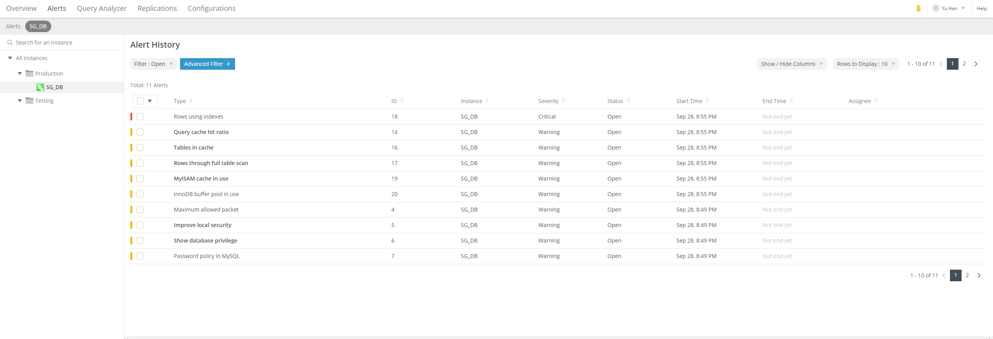Check the Rows using indexes alert checkbox

[140, 117]
